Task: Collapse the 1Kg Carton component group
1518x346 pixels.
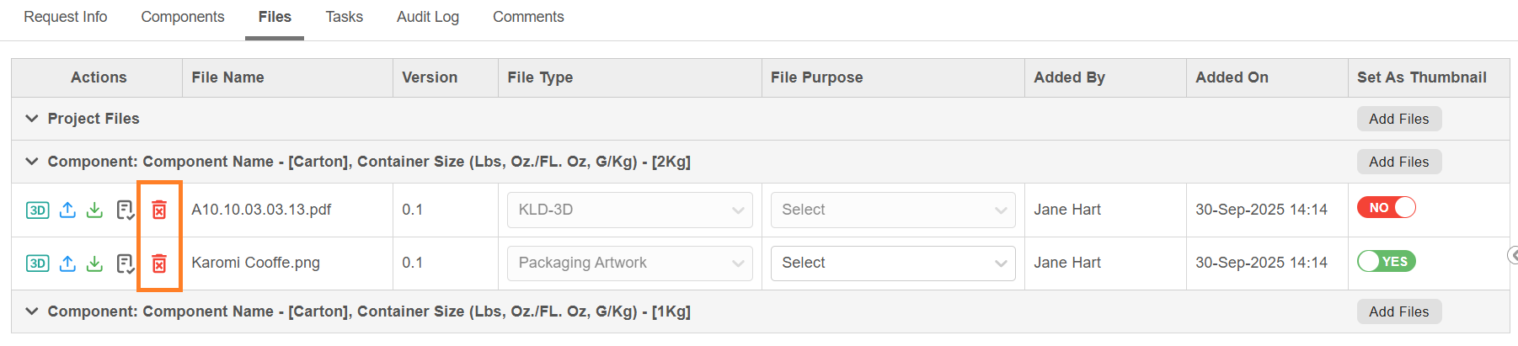Action: tap(32, 311)
